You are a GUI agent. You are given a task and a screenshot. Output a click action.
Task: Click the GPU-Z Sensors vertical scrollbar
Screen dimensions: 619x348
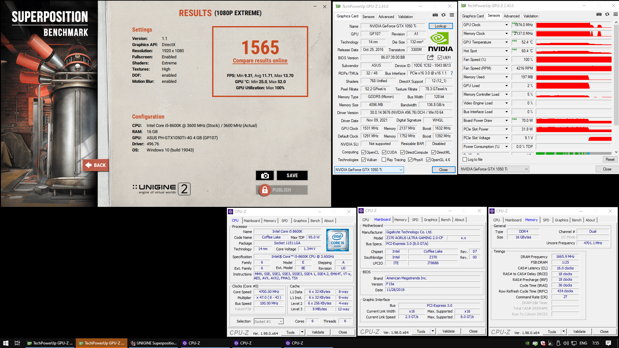tap(616, 87)
